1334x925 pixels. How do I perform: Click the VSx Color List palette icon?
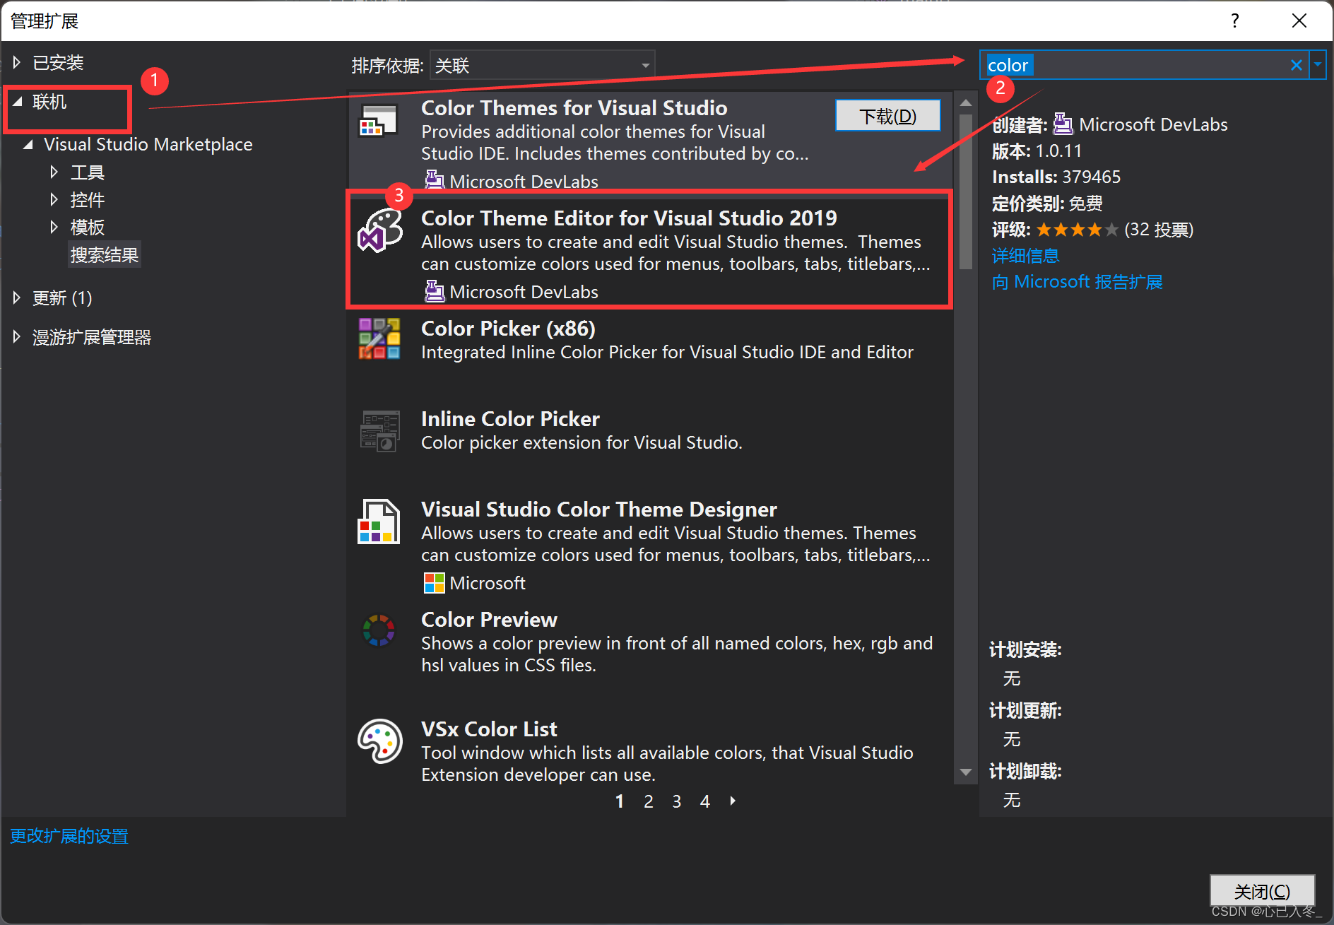pos(380,741)
